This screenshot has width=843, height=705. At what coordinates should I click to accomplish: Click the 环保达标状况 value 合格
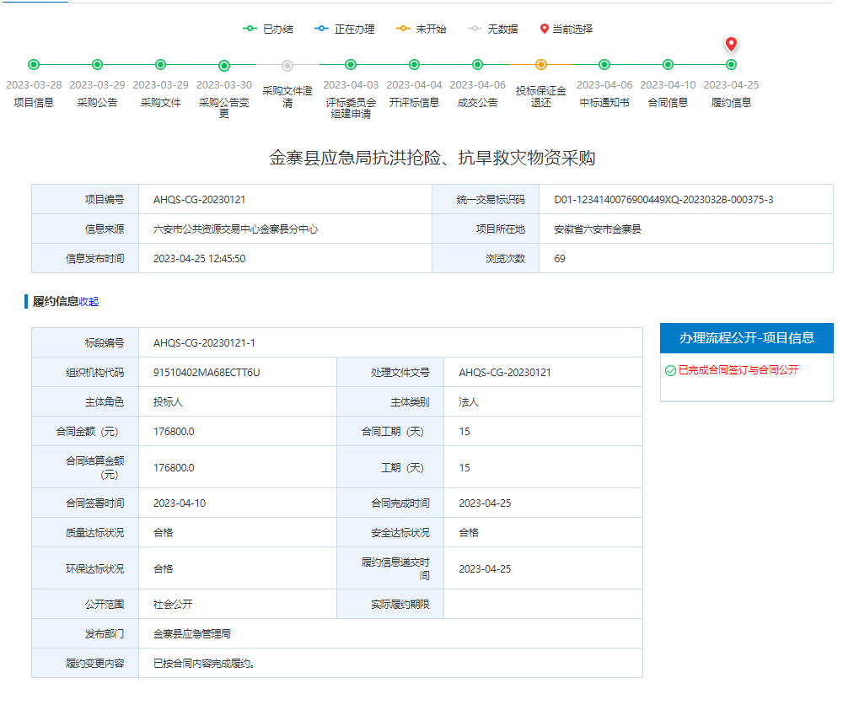click(x=163, y=569)
